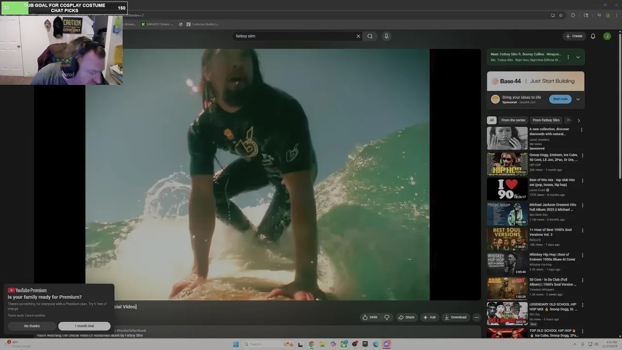Image resolution: width=622 pixels, height=350 pixels.
Task: Open the Windows Start menu
Action: click(236, 344)
